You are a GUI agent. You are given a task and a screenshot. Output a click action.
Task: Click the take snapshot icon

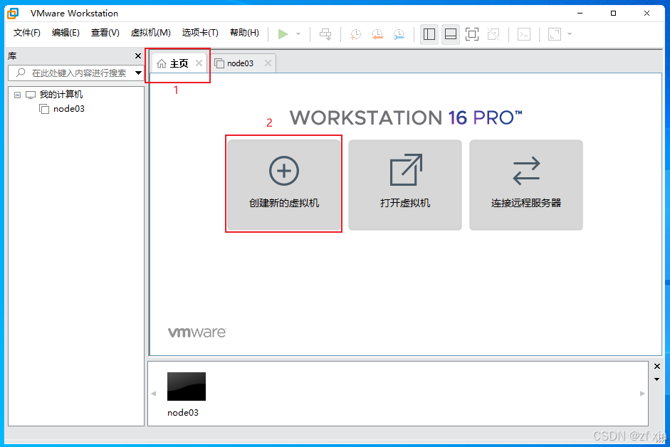355,34
